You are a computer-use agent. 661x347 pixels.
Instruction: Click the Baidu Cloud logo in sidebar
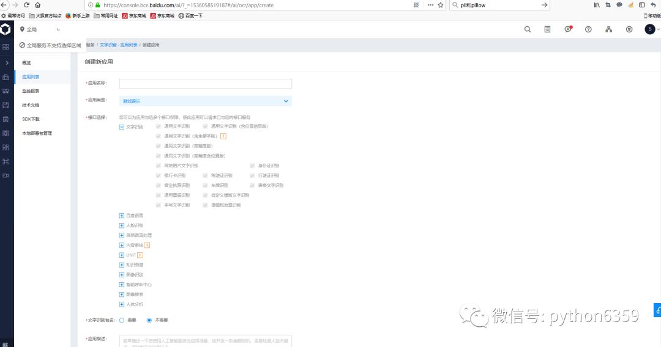pyautogui.click(x=6, y=29)
